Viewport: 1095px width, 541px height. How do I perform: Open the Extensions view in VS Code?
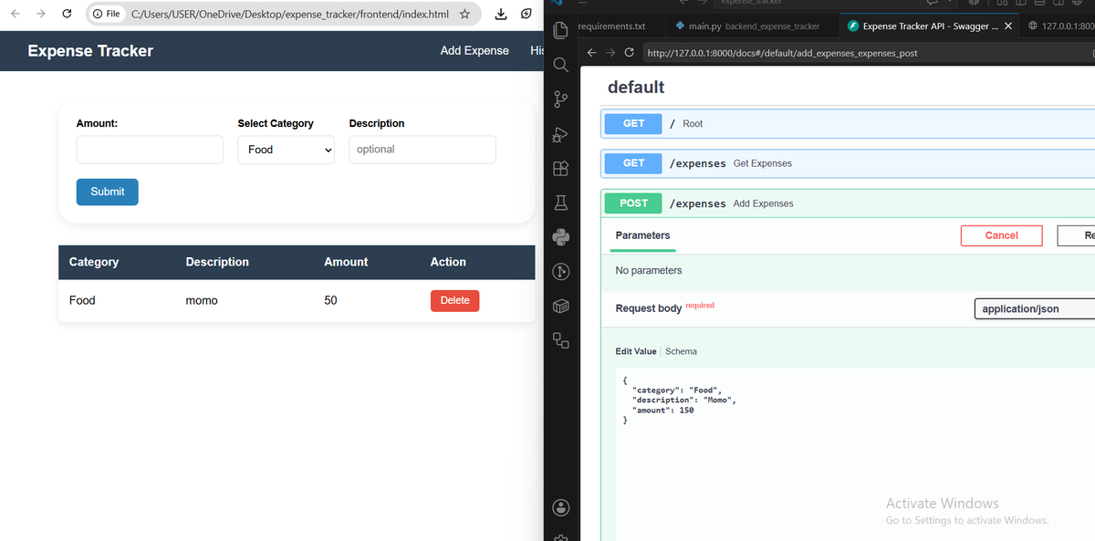(561, 168)
